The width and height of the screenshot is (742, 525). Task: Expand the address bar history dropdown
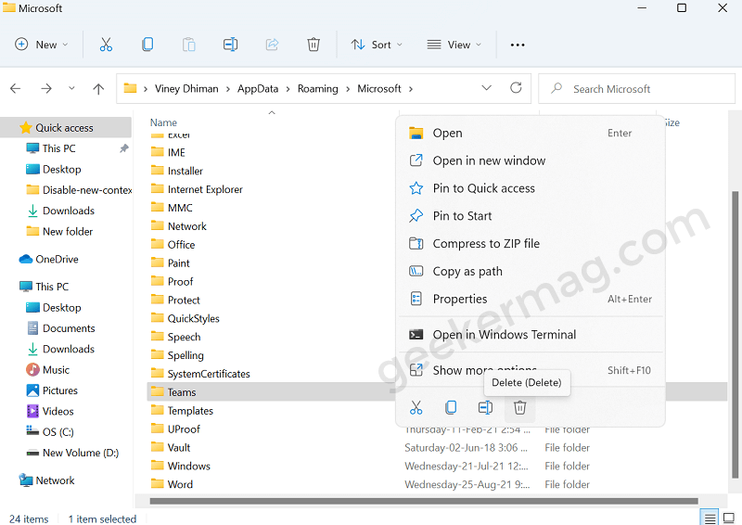tap(486, 88)
